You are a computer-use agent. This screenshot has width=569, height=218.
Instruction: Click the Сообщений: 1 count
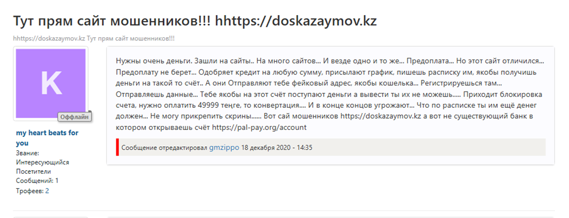(x=37, y=180)
